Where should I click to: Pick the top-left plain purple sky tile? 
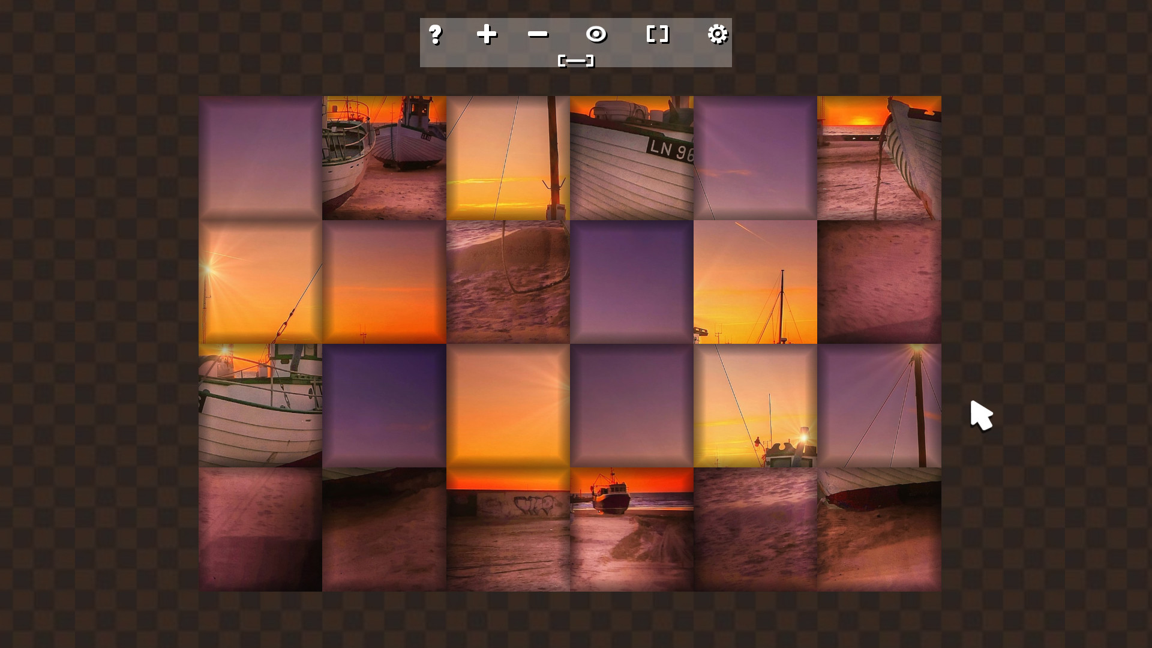pos(260,158)
